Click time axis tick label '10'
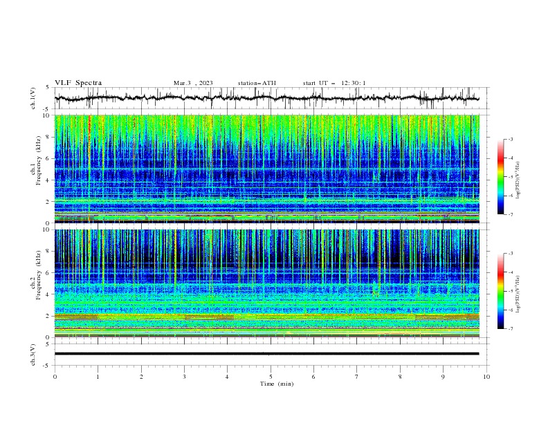 pos(486,377)
